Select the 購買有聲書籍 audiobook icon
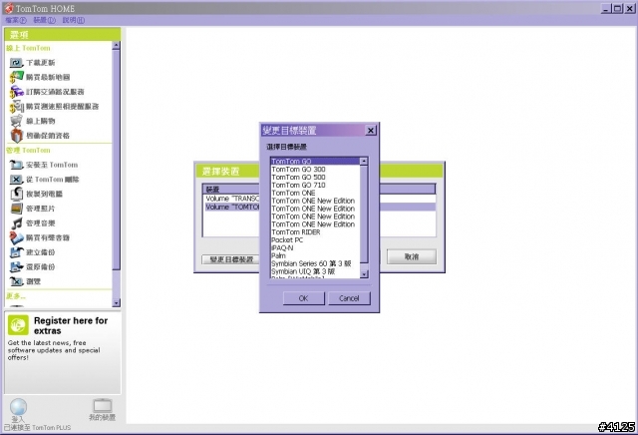Image resolution: width=638 pixels, height=435 pixels. [16, 237]
